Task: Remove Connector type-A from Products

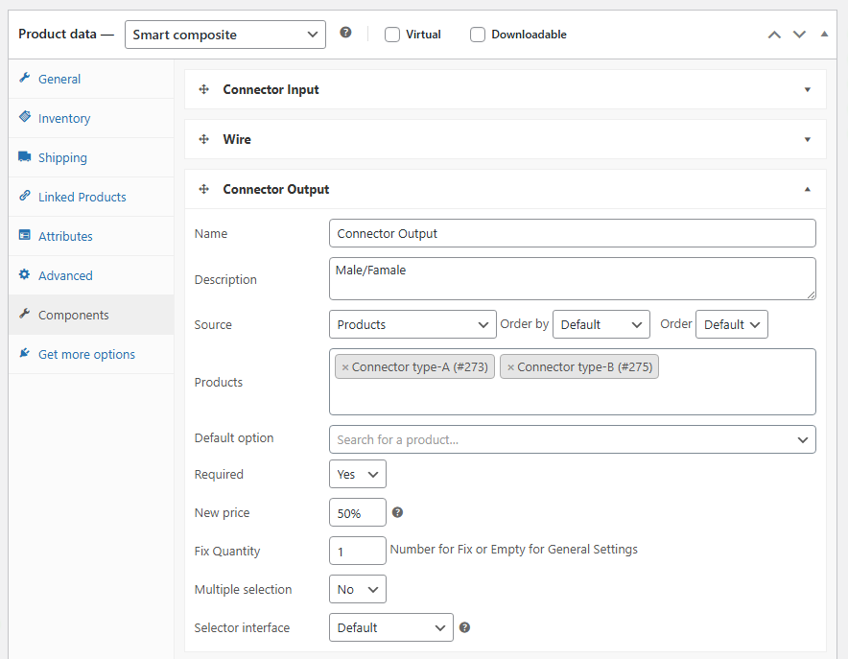Action: [x=345, y=367]
